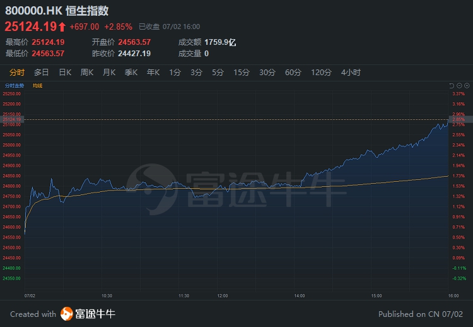Click the 800000.HK 恒生指数 title

[x=57, y=11]
